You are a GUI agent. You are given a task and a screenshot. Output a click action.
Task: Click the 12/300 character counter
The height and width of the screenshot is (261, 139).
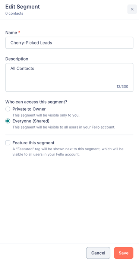pos(122,86)
